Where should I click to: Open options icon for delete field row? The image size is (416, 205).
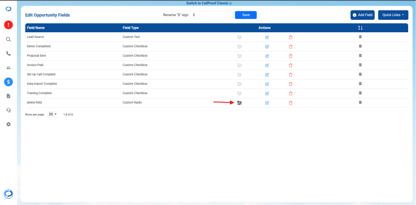(x=239, y=103)
